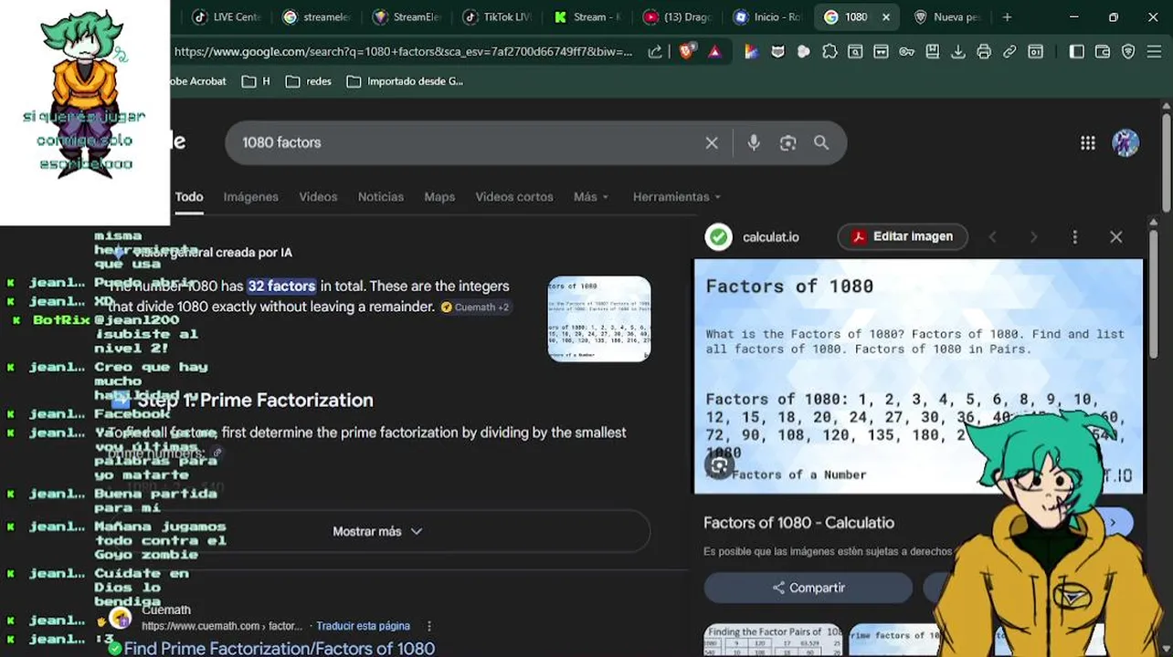Open the Maps search tab

click(x=439, y=196)
